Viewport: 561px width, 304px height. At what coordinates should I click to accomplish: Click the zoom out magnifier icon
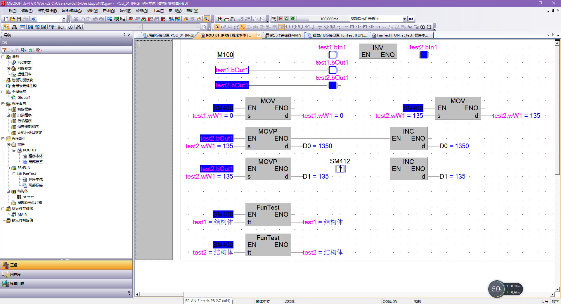click(x=429, y=27)
